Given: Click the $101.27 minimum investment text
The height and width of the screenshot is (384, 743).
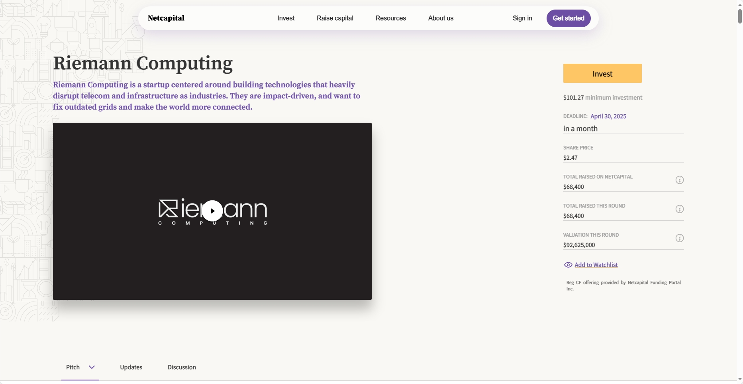Looking at the screenshot, I should click(x=603, y=98).
